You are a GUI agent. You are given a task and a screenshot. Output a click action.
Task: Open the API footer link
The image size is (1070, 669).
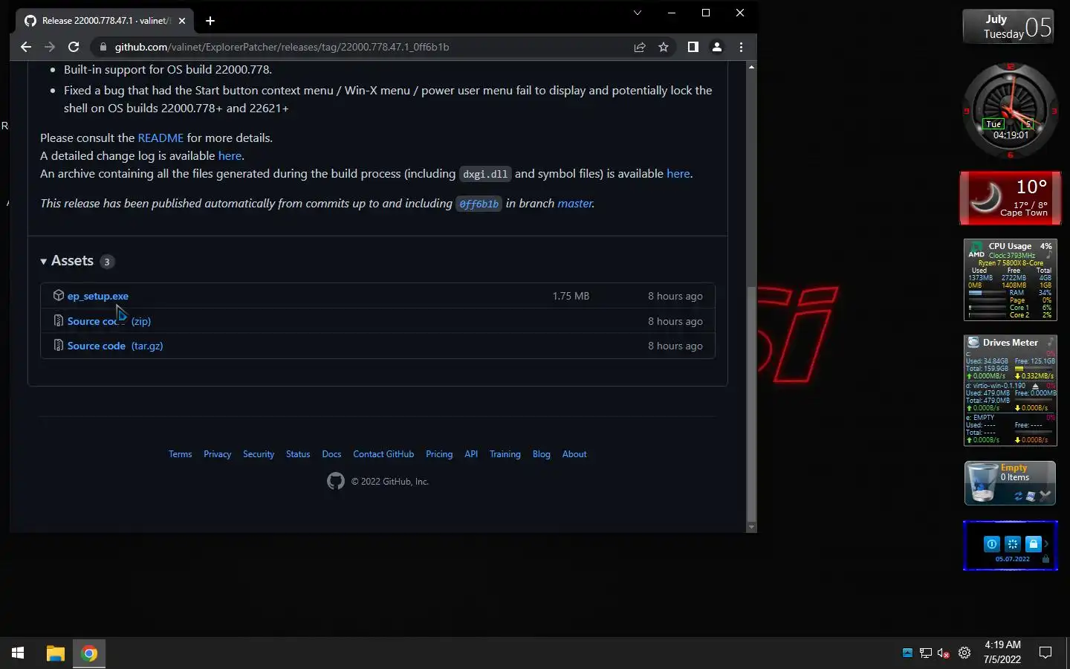pyautogui.click(x=471, y=454)
